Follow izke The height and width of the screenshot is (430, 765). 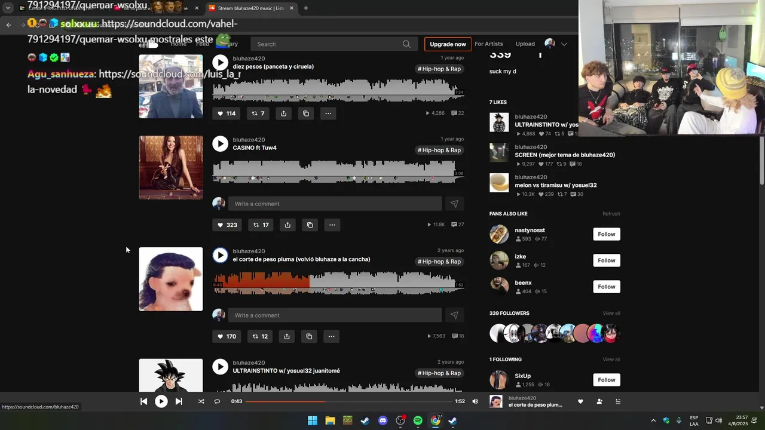tap(607, 260)
